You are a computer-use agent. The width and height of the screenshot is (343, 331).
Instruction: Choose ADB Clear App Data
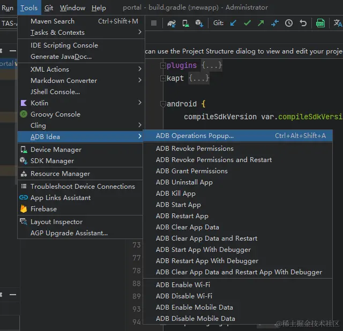click(238, 227)
